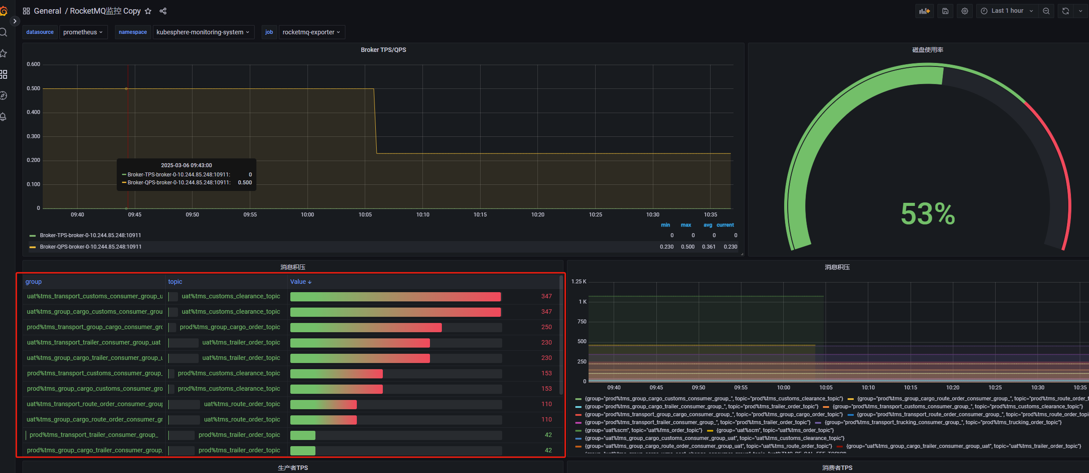Click the table panel vertical scrollbar

click(561, 334)
